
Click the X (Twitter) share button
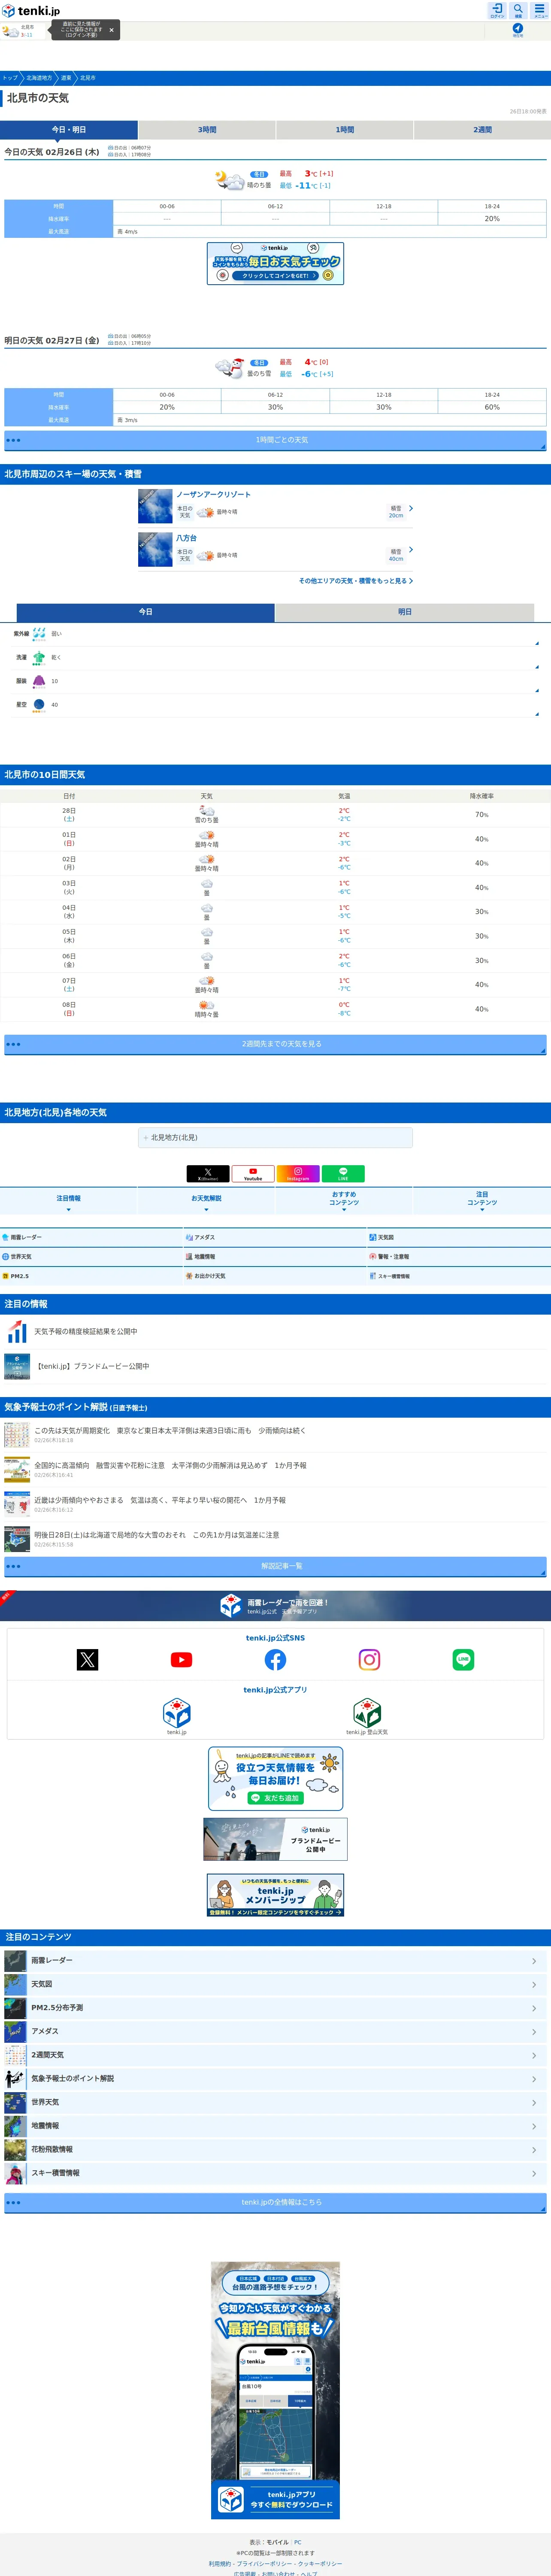pos(208,1174)
